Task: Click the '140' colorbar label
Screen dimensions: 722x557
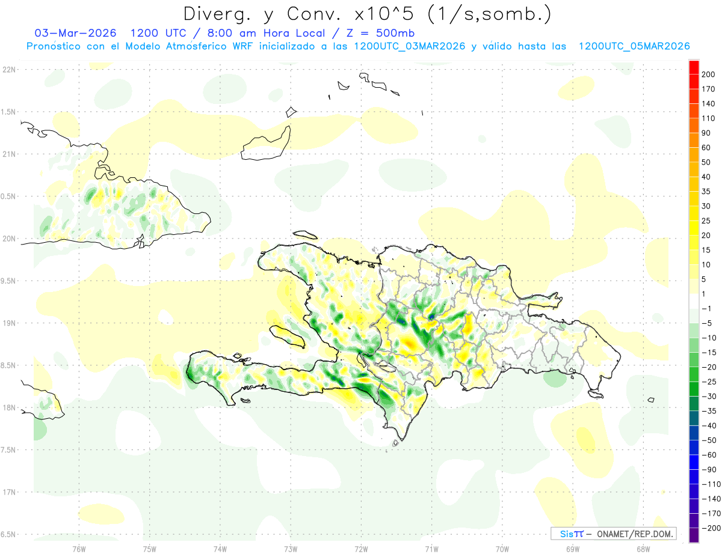Action: pos(708,104)
